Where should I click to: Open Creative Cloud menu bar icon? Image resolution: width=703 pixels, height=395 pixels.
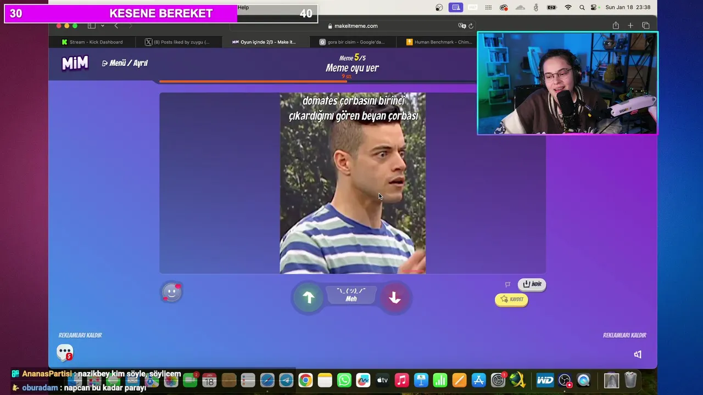(x=504, y=7)
